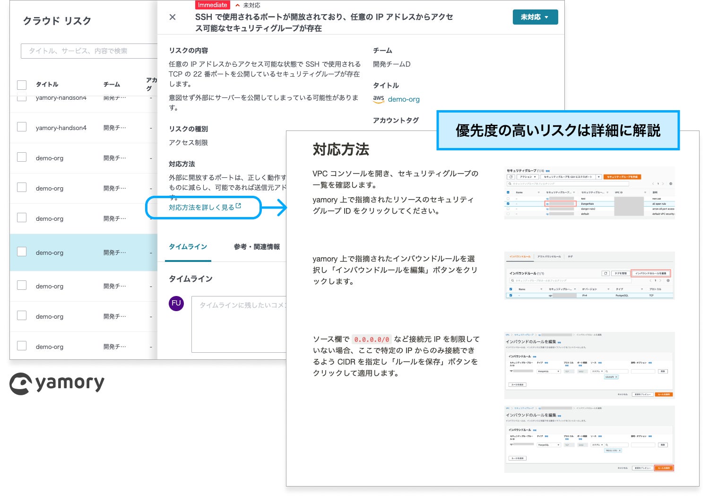
Task: Switch to the タイムライン tab
Action: point(188,247)
